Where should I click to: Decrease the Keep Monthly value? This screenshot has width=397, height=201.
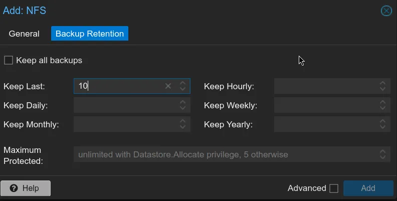pos(183,127)
